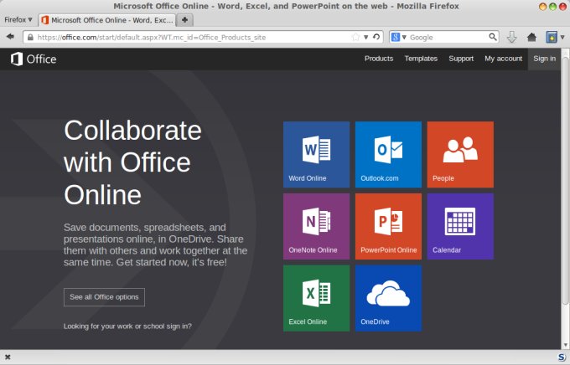Screen dimensions: 570x365
Task: Open the Outlook.com tile
Action: (x=388, y=154)
